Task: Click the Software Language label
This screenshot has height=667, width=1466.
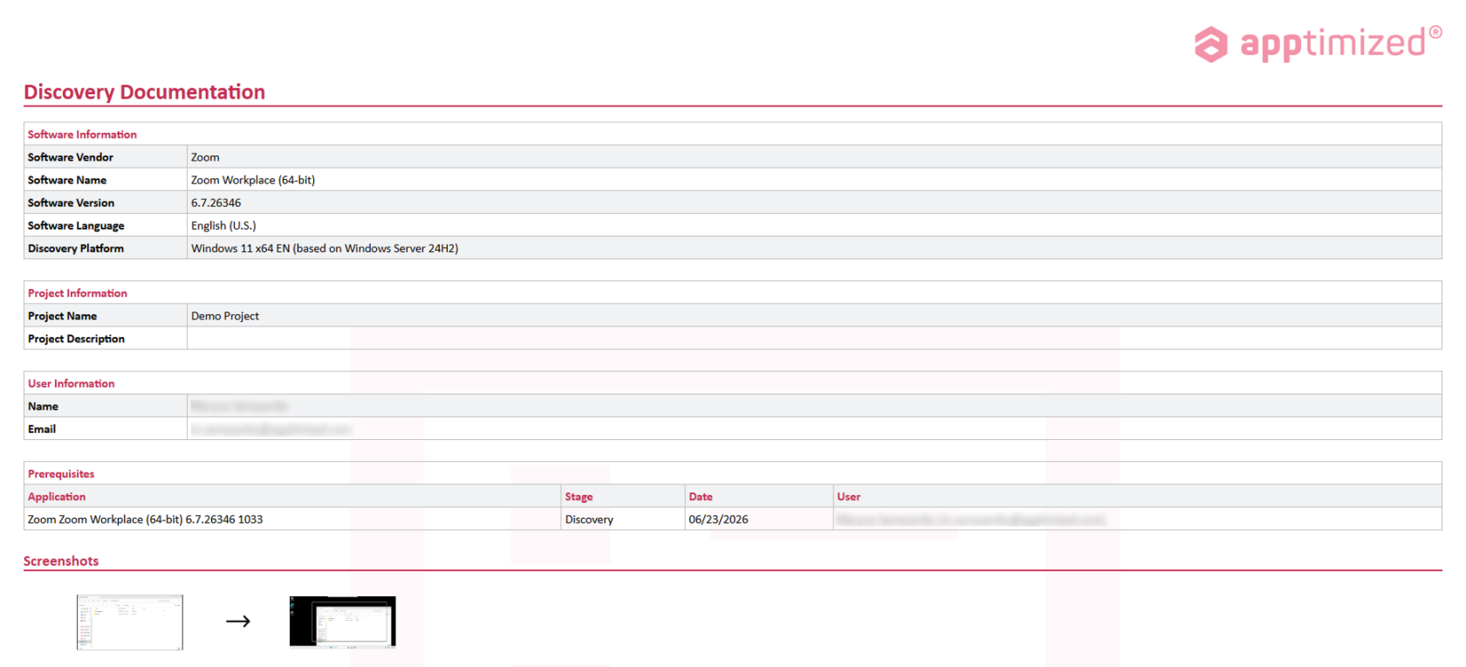Action: pos(76,225)
